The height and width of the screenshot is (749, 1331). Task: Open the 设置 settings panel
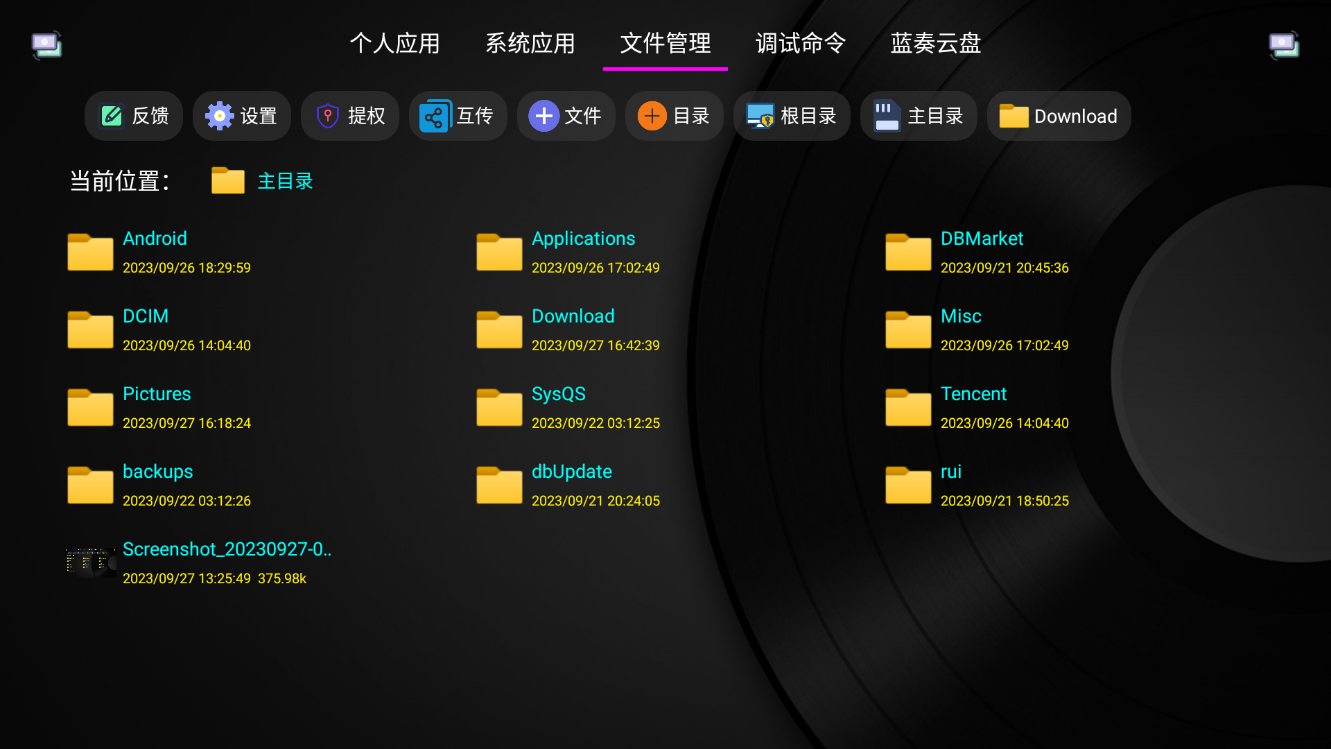pyautogui.click(x=241, y=116)
